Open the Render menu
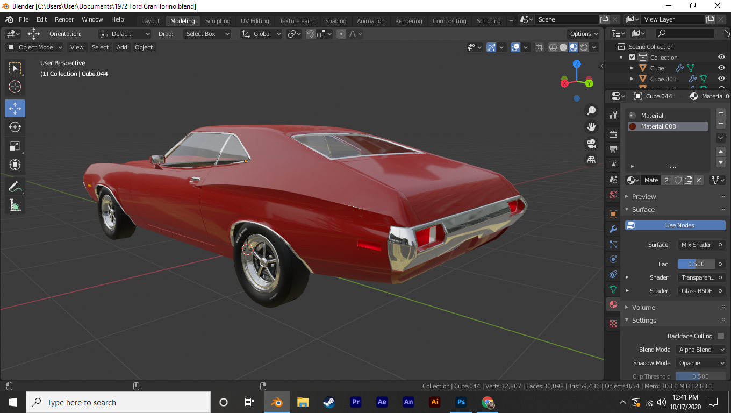Screen dimensions: 731x413 pos(64,19)
